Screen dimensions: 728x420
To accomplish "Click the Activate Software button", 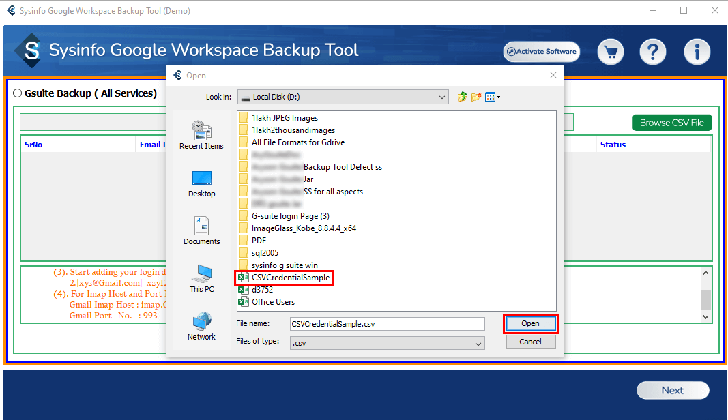I will (541, 52).
